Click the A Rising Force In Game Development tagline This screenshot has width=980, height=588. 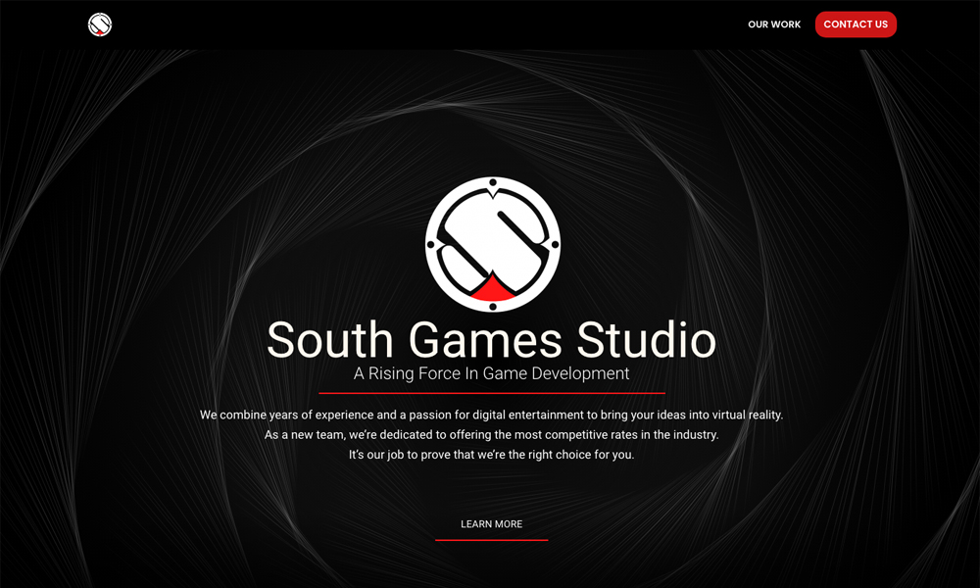coord(491,373)
